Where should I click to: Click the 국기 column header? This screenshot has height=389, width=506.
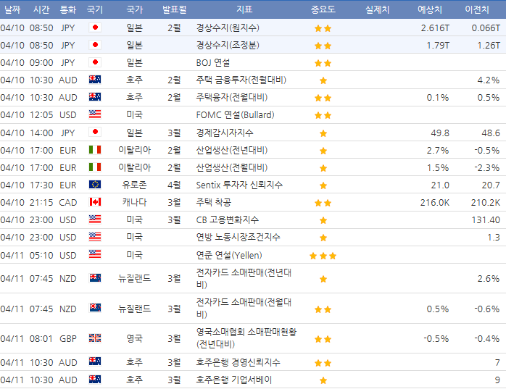click(x=95, y=9)
